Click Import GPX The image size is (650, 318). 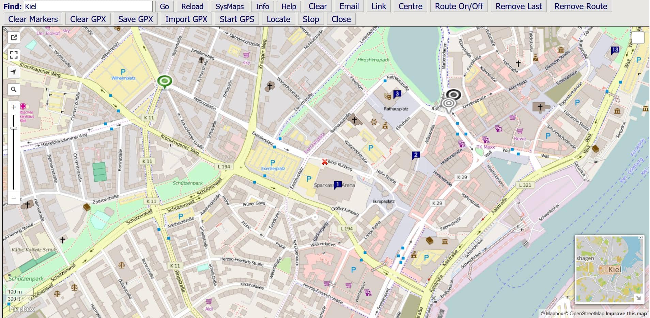[x=186, y=19]
